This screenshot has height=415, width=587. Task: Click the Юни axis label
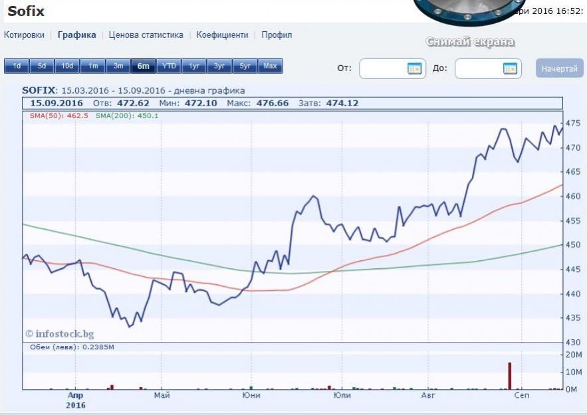tap(251, 395)
